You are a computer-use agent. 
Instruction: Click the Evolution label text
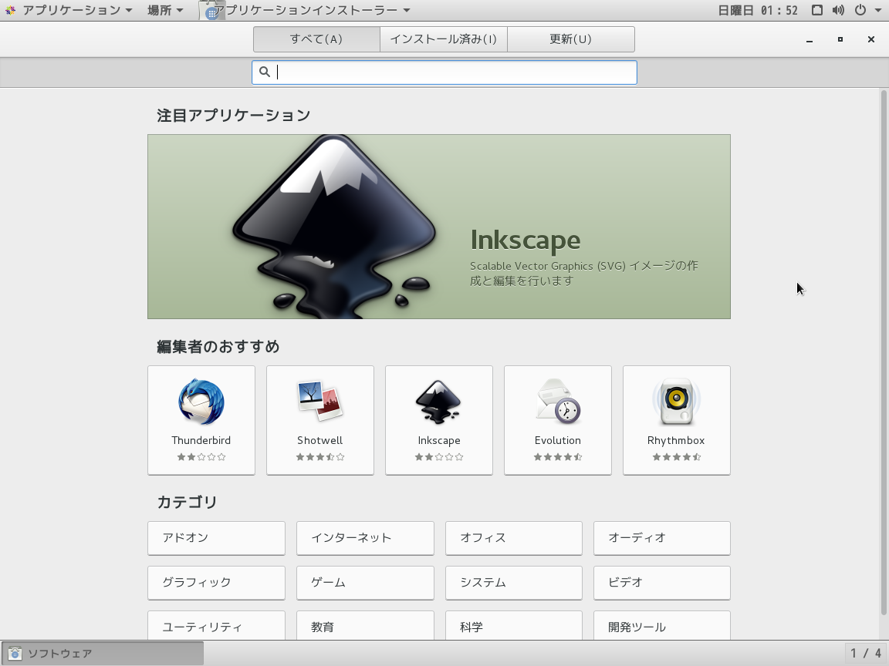coord(558,440)
